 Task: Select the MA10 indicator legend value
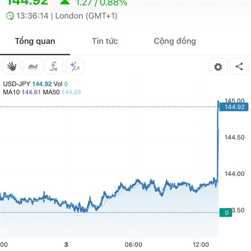coord(31,92)
